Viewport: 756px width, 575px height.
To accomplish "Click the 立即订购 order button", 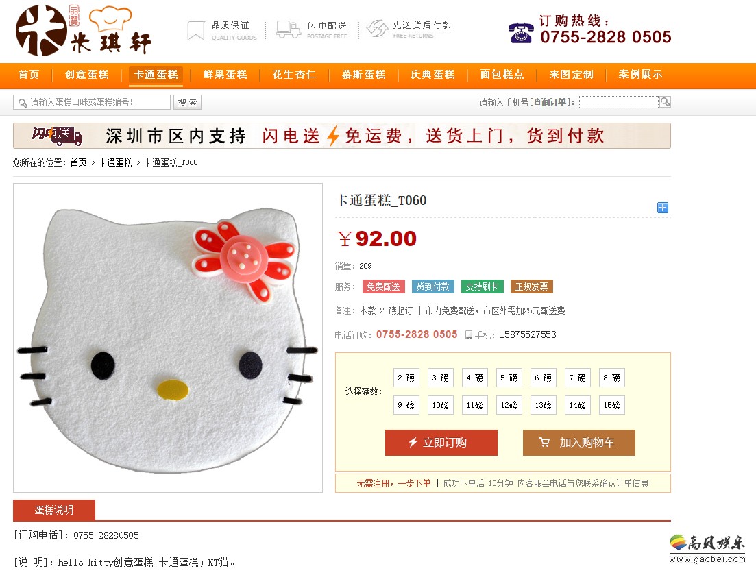I will point(441,443).
